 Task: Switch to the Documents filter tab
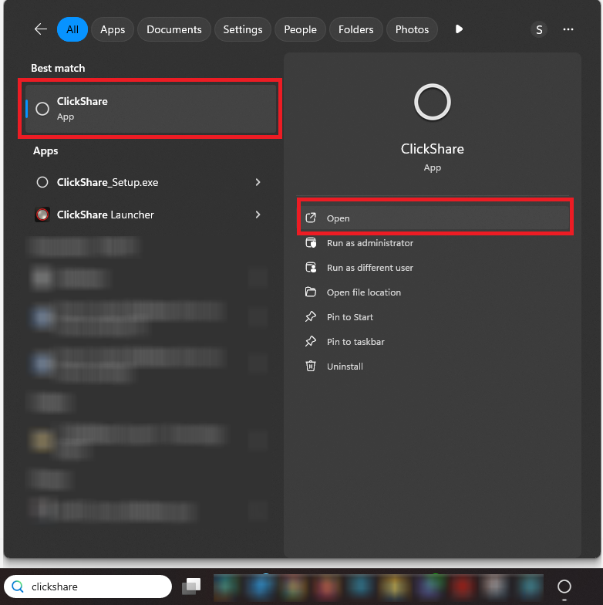pyautogui.click(x=174, y=29)
